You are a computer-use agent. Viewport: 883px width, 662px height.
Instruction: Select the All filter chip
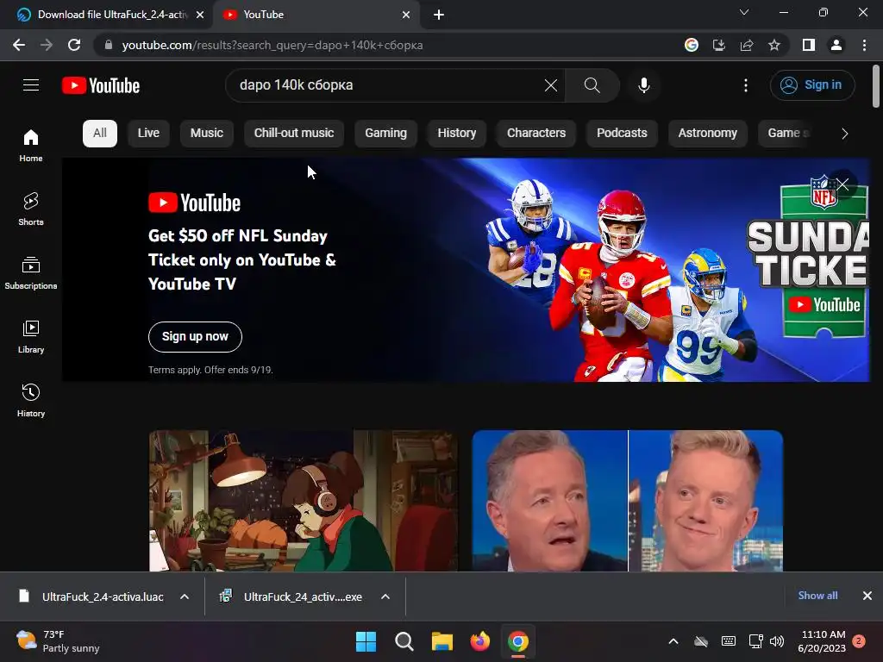coord(100,134)
